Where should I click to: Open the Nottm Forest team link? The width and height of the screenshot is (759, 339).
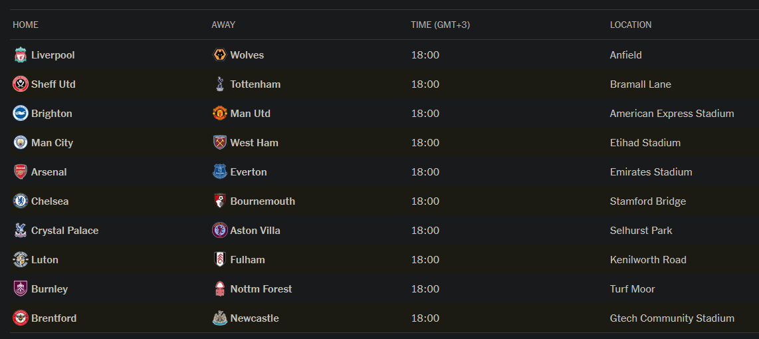(x=261, y=289)
